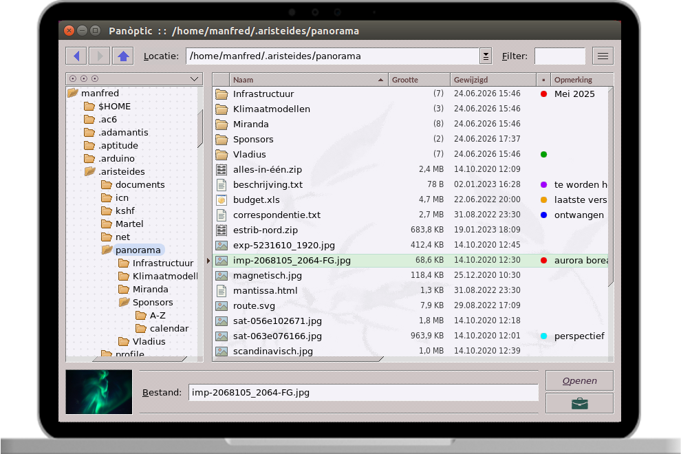681x454 pixels.
Task: Select kshf folder in tree
Action: (x=125, y=210)
